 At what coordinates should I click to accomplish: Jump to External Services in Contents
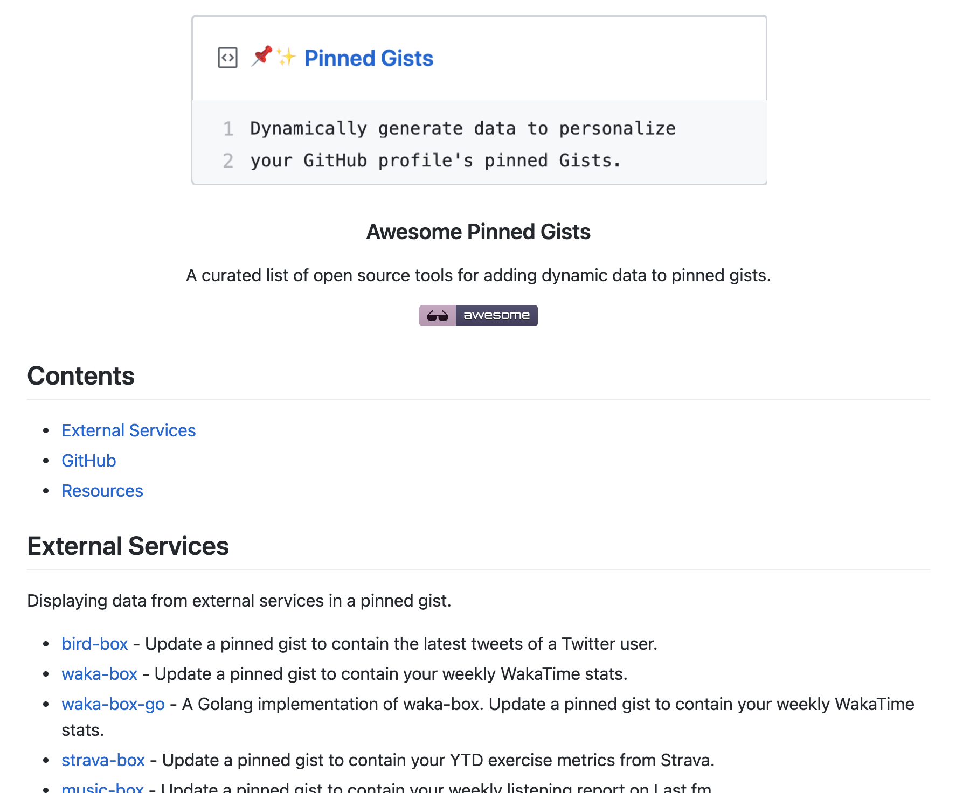tap(128, 430)
